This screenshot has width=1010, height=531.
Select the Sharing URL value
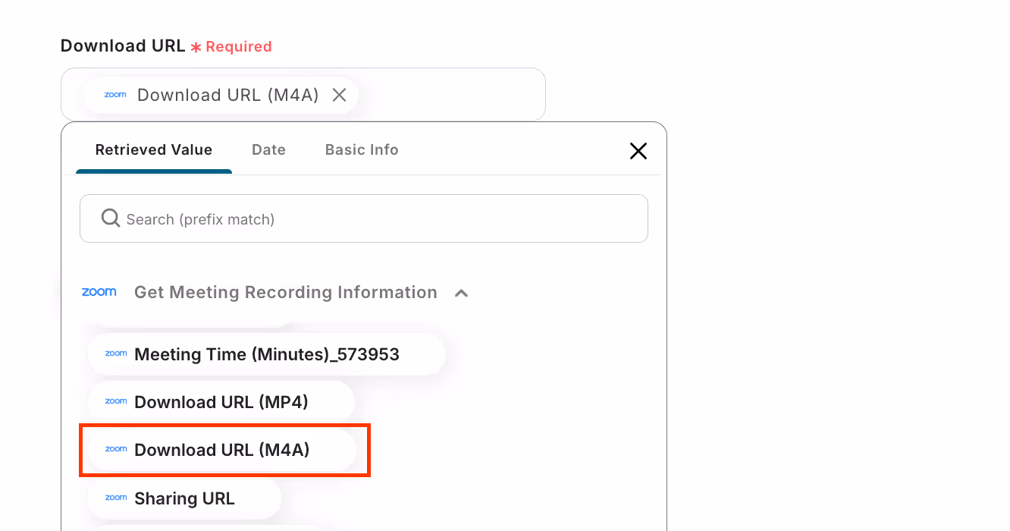point(184,498)
